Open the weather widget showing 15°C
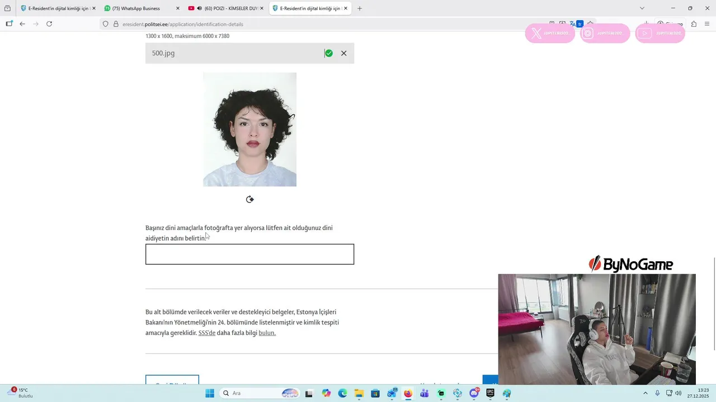This screenshot has height=402, width=716. 21,393
